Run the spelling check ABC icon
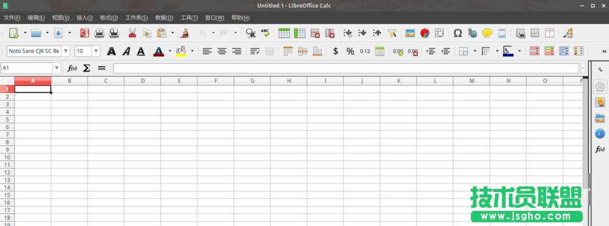609x226 pixels. [x=266, y=33]
